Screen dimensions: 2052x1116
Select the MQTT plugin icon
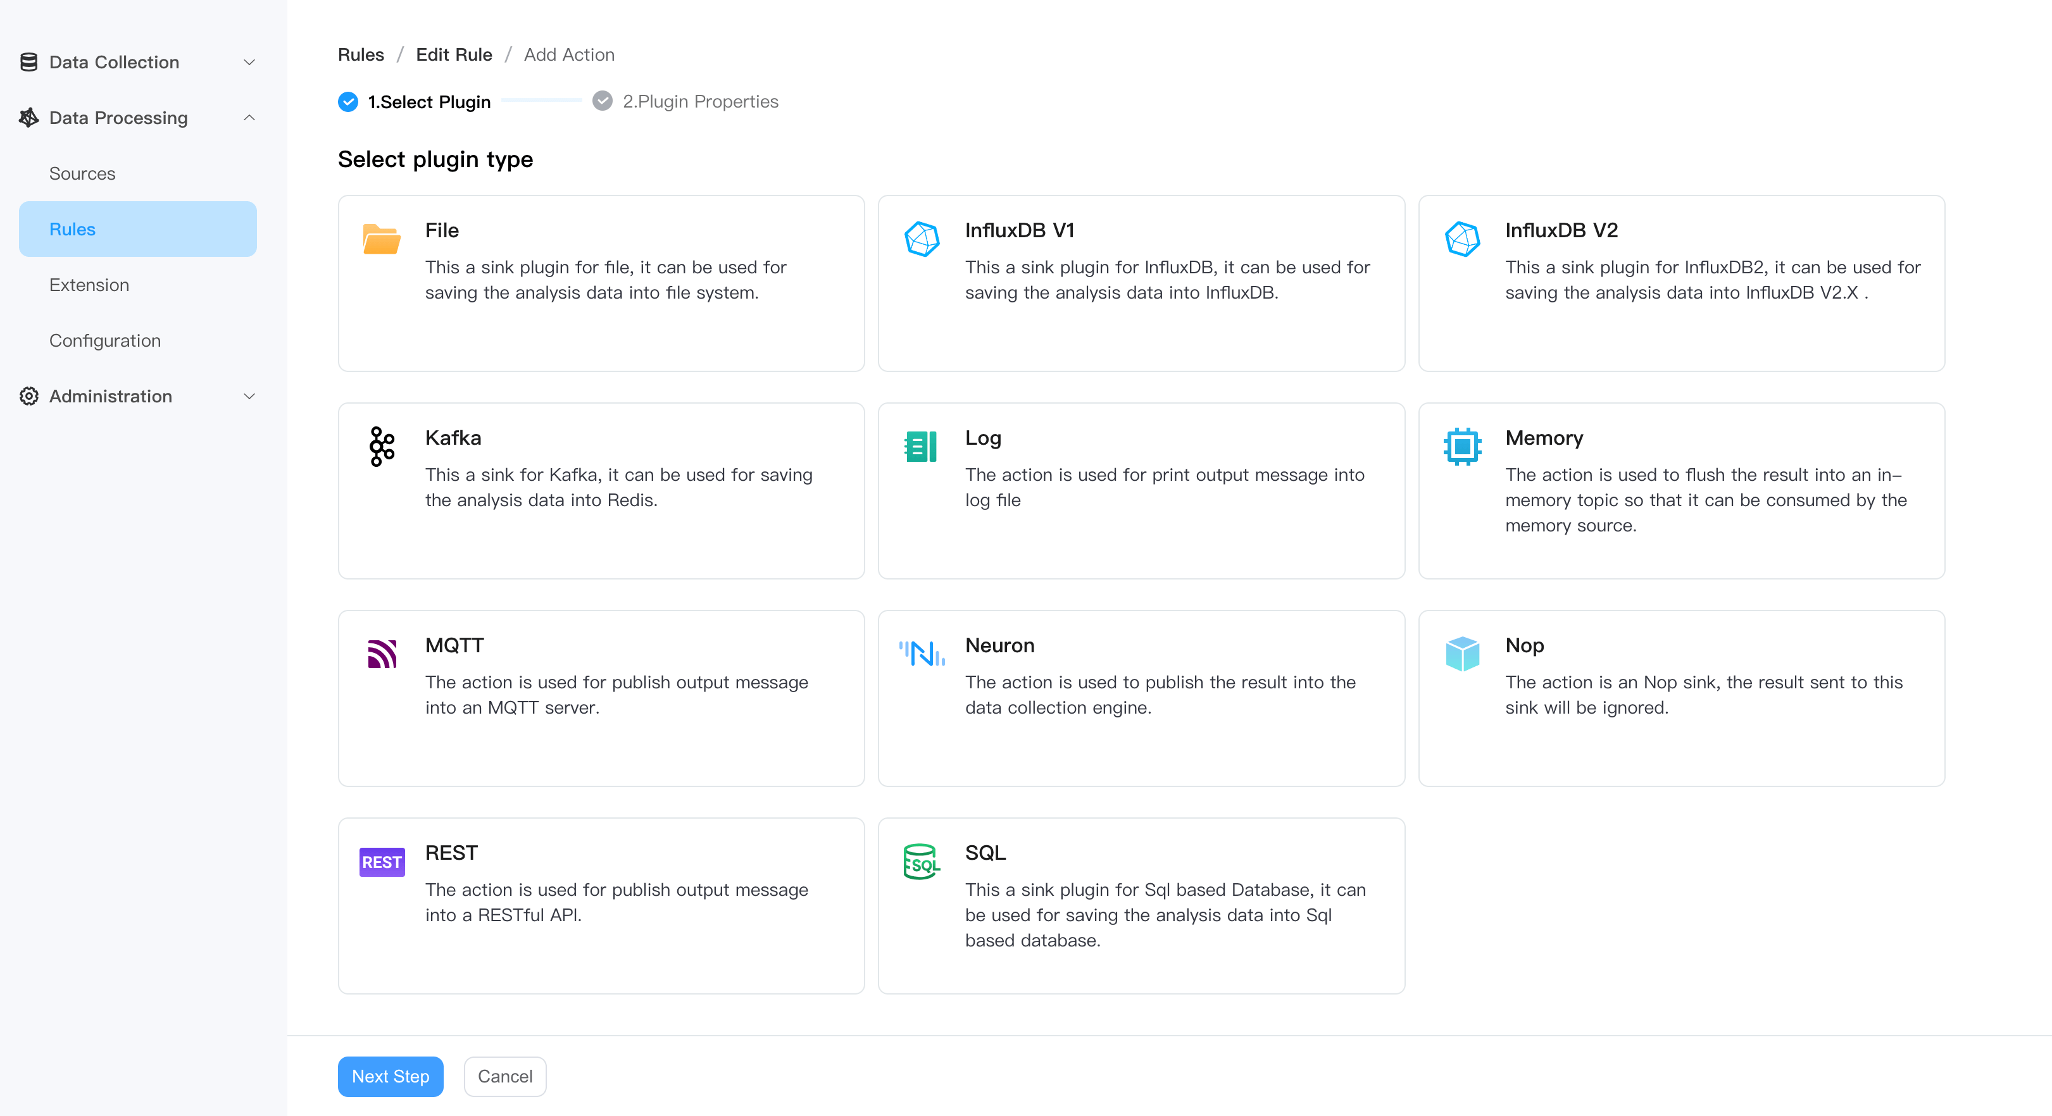pos(382,654)
